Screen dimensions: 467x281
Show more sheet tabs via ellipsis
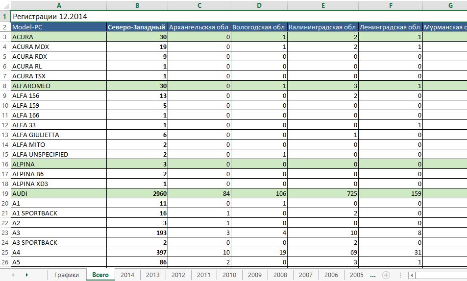(x=372, y=275)
